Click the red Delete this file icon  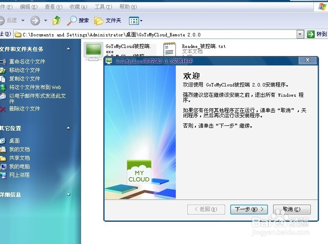(3, 109)
